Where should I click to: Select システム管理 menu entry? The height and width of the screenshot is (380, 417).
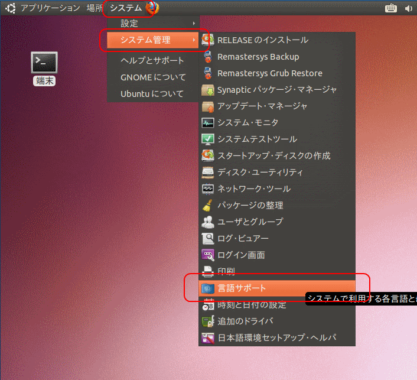pyautogui.click(x=152, y=40)
